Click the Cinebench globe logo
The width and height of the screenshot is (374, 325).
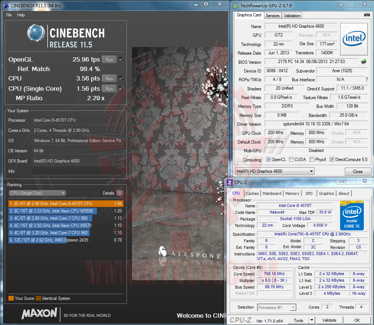[36, 33]
